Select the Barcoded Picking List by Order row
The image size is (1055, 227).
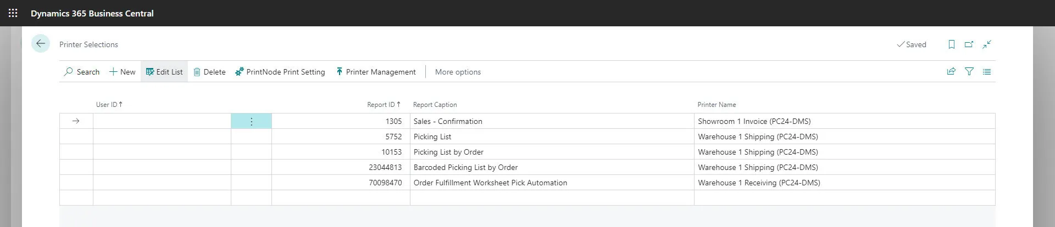(x=465, y=167)
